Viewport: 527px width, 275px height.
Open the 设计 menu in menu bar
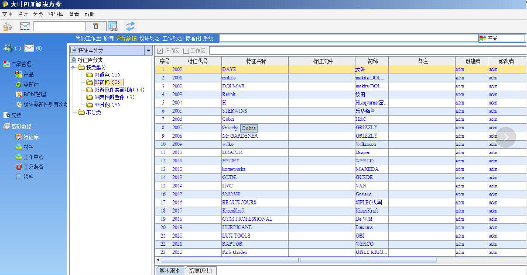pos(22,13)
